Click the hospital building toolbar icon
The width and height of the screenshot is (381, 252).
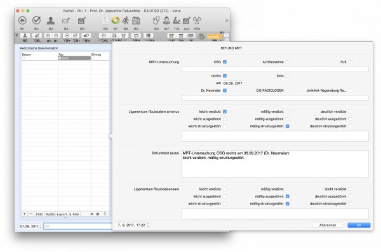coord(136,21)
